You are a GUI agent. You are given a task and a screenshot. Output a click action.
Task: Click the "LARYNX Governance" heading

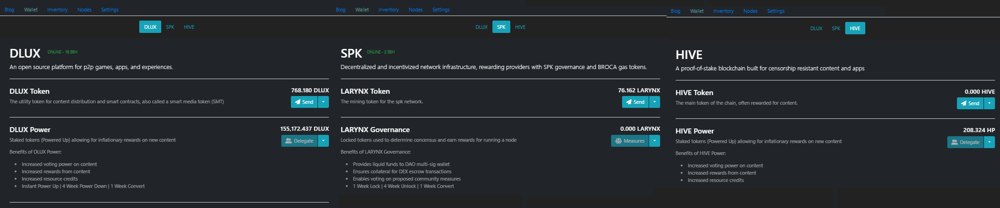(x=375, y=130)
